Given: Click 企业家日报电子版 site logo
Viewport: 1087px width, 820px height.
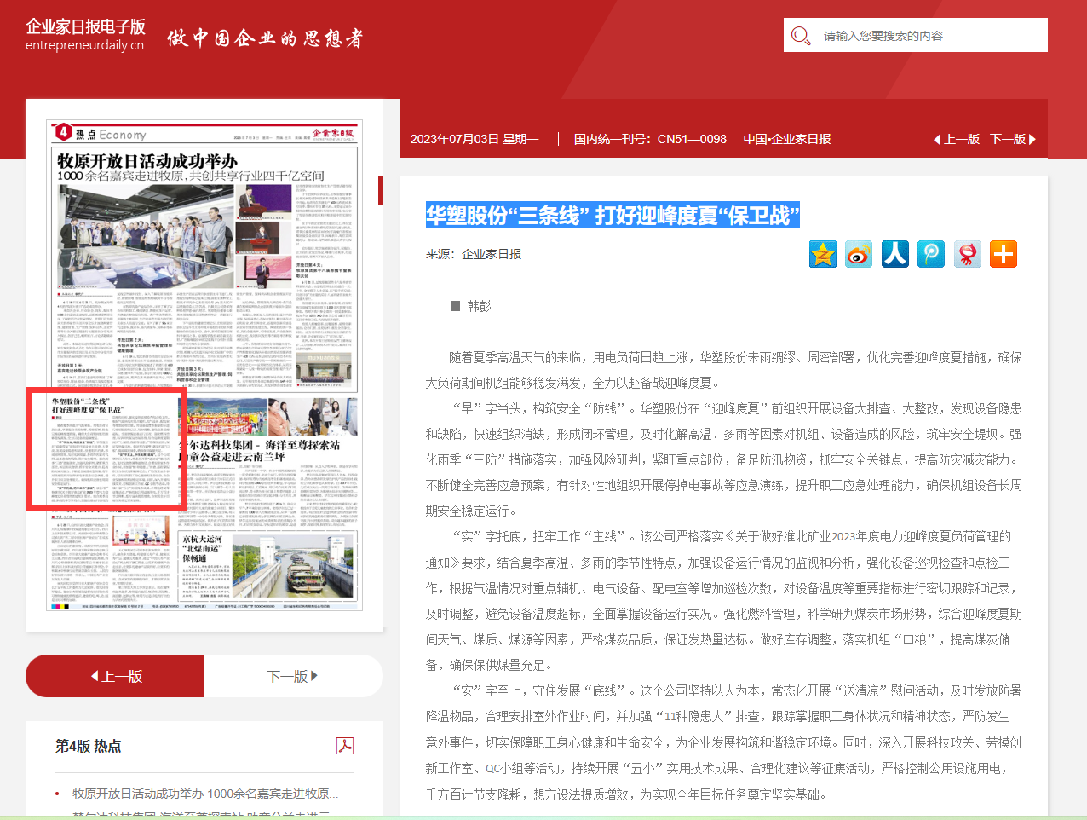Looking at the screenshot, I should (85, 35).
